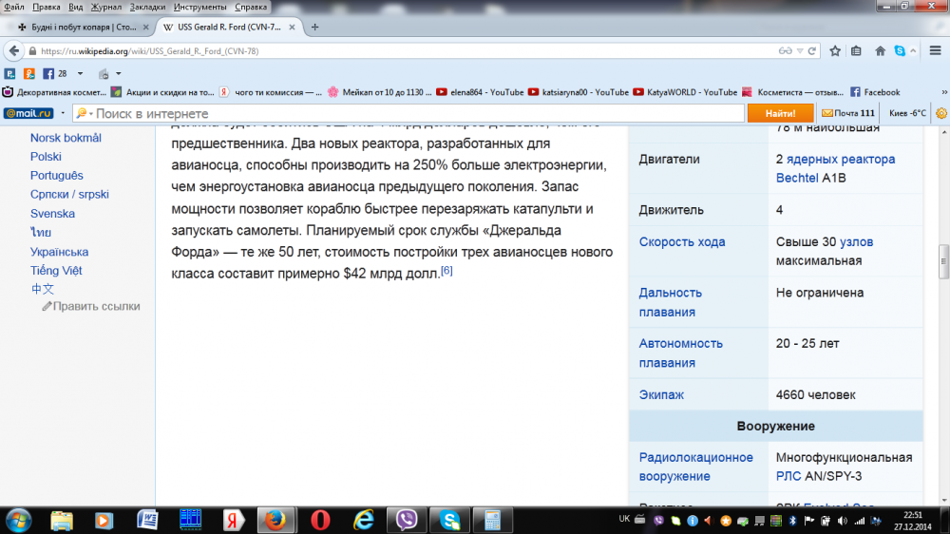
Task: Open calculator from taskbar
Action: (x=492, y=520)
